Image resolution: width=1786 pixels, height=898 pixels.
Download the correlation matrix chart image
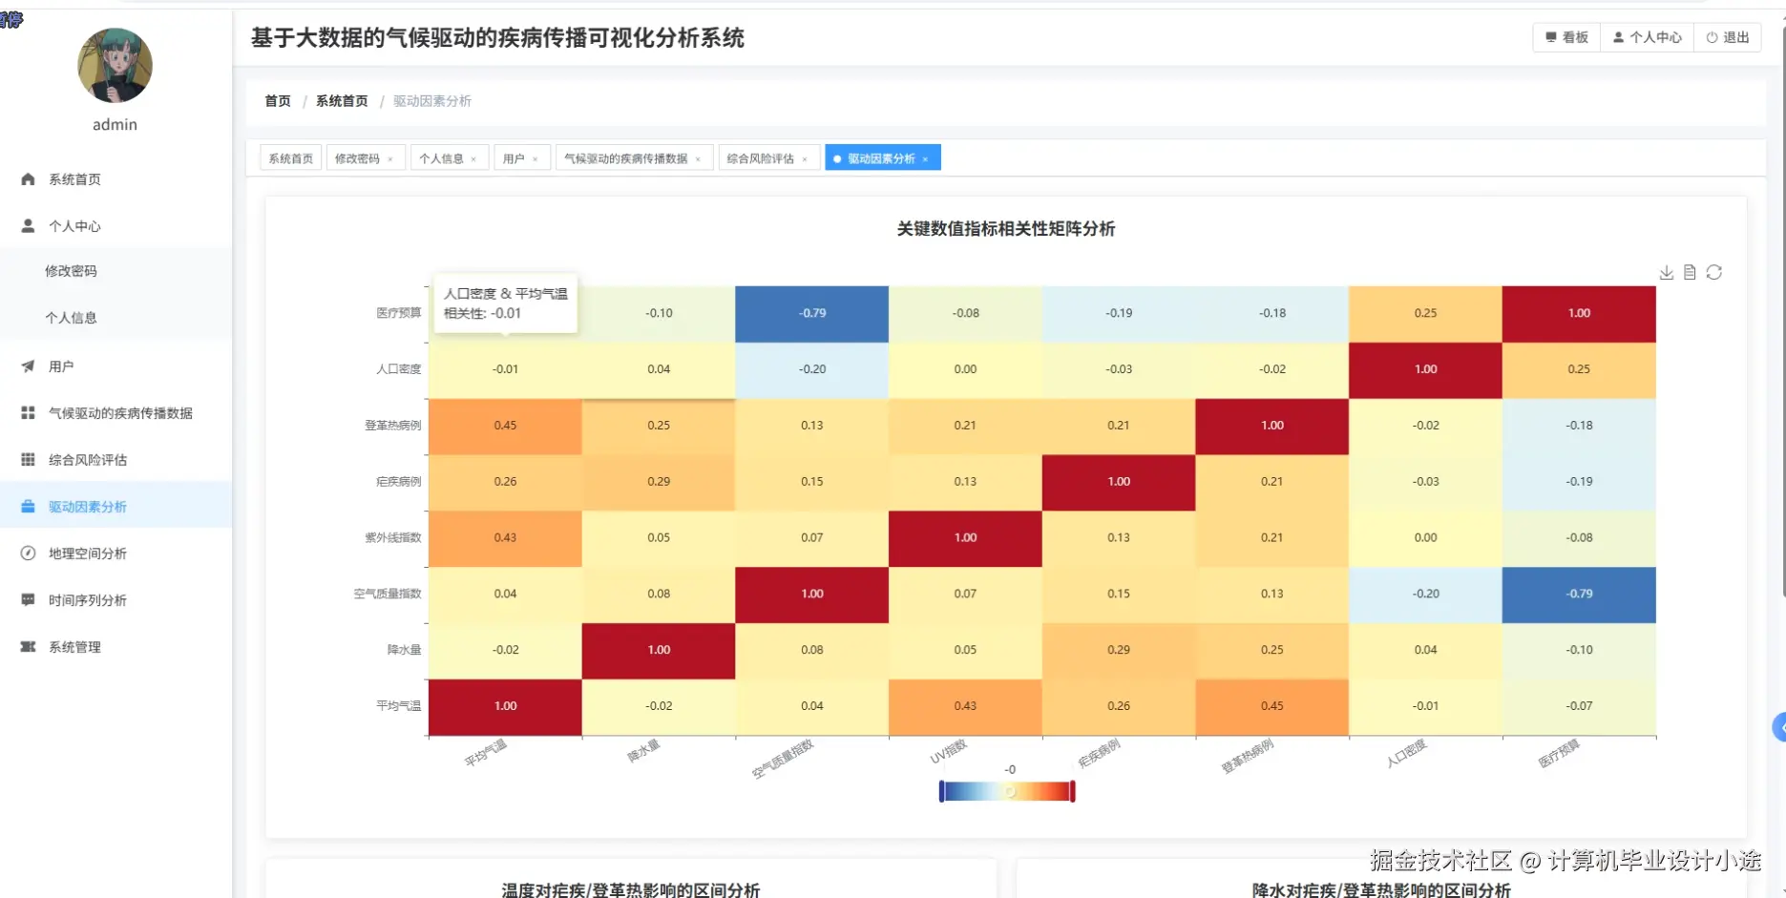(1667, 272)
